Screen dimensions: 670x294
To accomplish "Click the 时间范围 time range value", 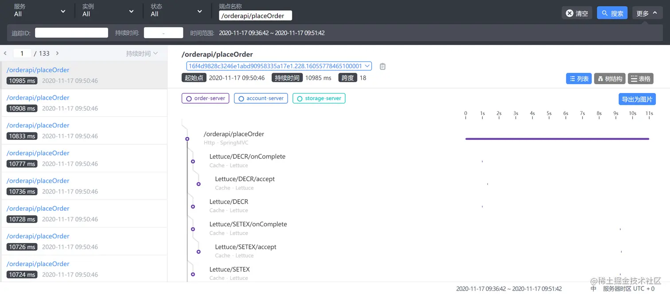I will [272, 33].
